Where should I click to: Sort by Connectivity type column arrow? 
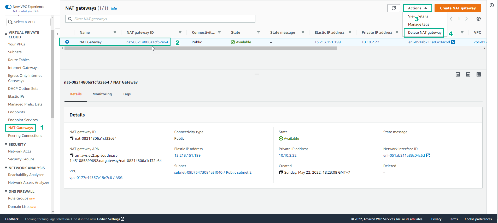219,32
